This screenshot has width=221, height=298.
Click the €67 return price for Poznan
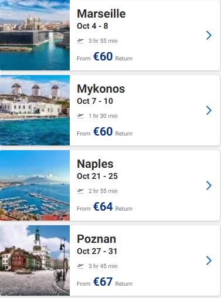click(103, 282)
